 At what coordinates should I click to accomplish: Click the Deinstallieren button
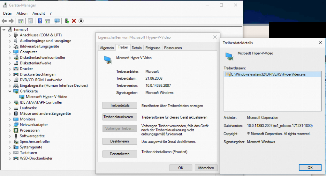(120, 154)
